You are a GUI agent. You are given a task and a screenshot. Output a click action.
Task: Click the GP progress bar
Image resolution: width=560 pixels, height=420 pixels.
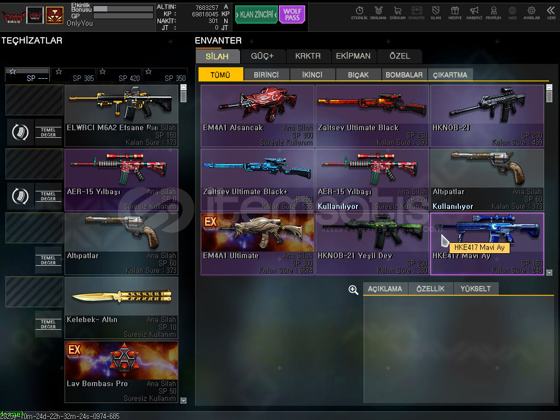pyautogui.click(x=123, y=16)
